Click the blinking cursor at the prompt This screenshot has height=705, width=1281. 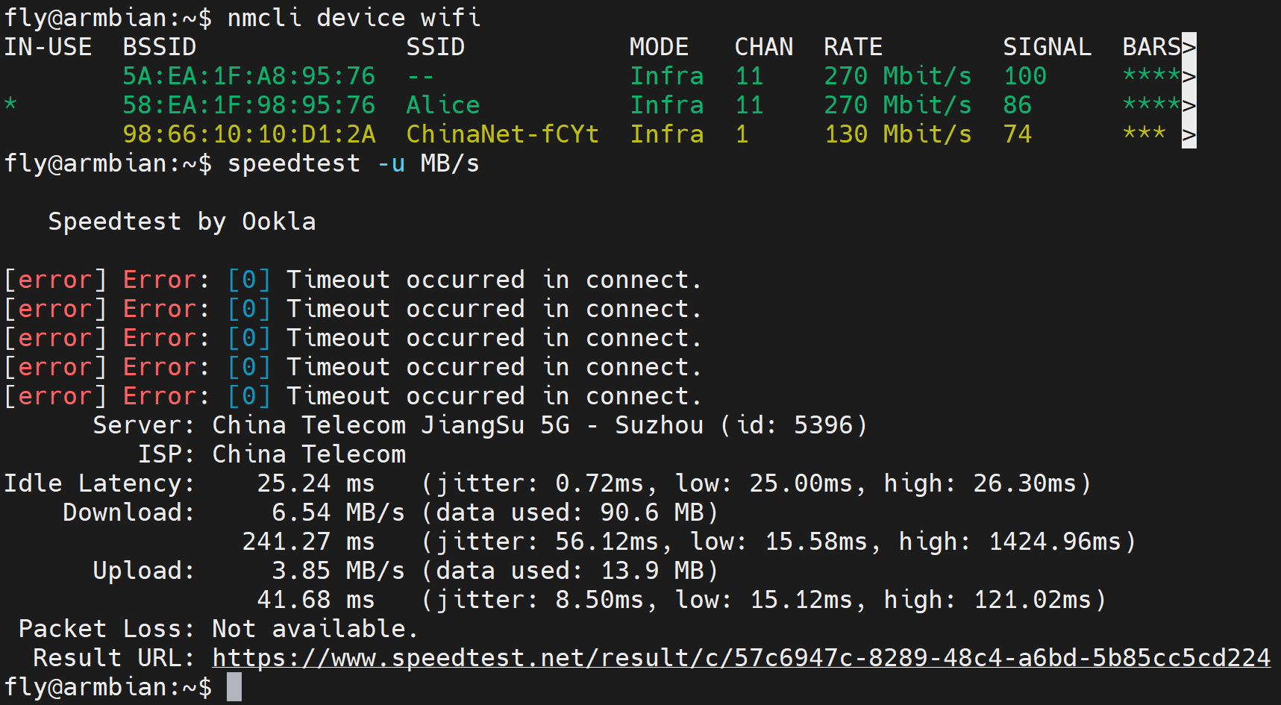tap(234, 687)
